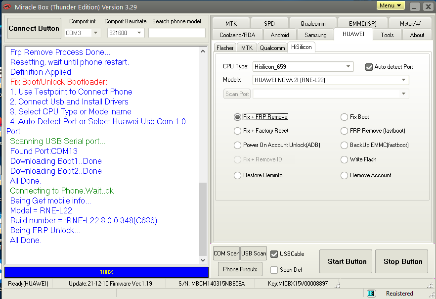The image size is (436, 299).
Task: Toggle the USBCable checkbox
Action: [274, 254]
